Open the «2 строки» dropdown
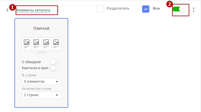This screenshot has height=112, width=201. (x=41, y=95)
